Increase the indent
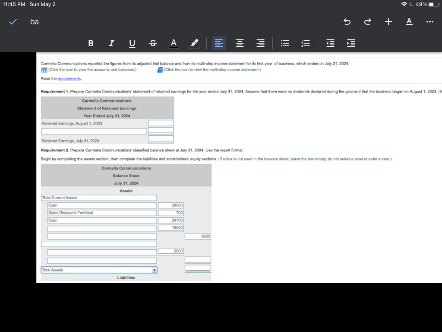 [351, 43]
